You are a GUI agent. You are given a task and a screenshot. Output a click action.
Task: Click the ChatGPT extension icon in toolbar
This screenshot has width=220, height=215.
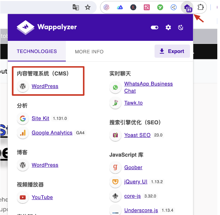click(x=106, y=7)
